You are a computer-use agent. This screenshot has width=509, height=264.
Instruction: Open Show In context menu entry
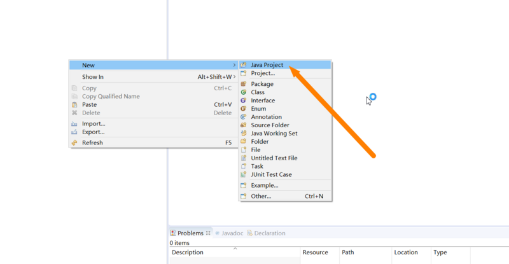point(153,76)
